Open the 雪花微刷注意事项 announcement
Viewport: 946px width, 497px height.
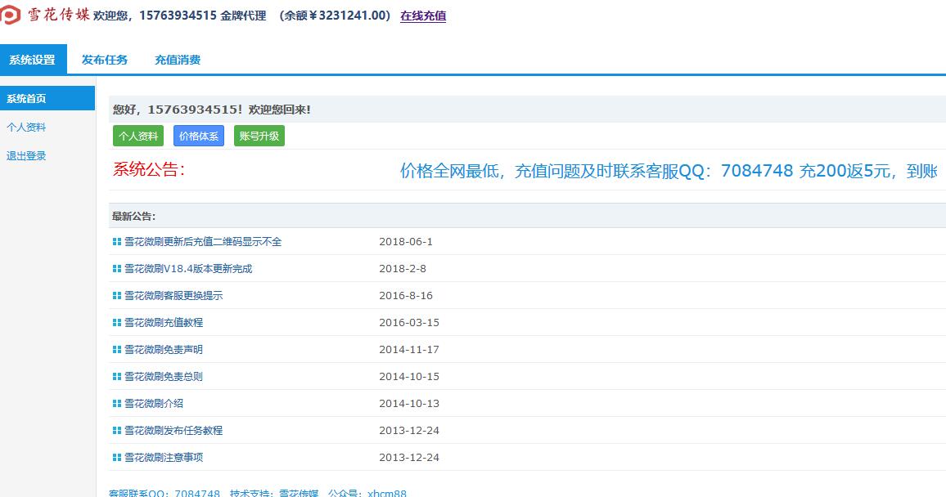(164, 458)
